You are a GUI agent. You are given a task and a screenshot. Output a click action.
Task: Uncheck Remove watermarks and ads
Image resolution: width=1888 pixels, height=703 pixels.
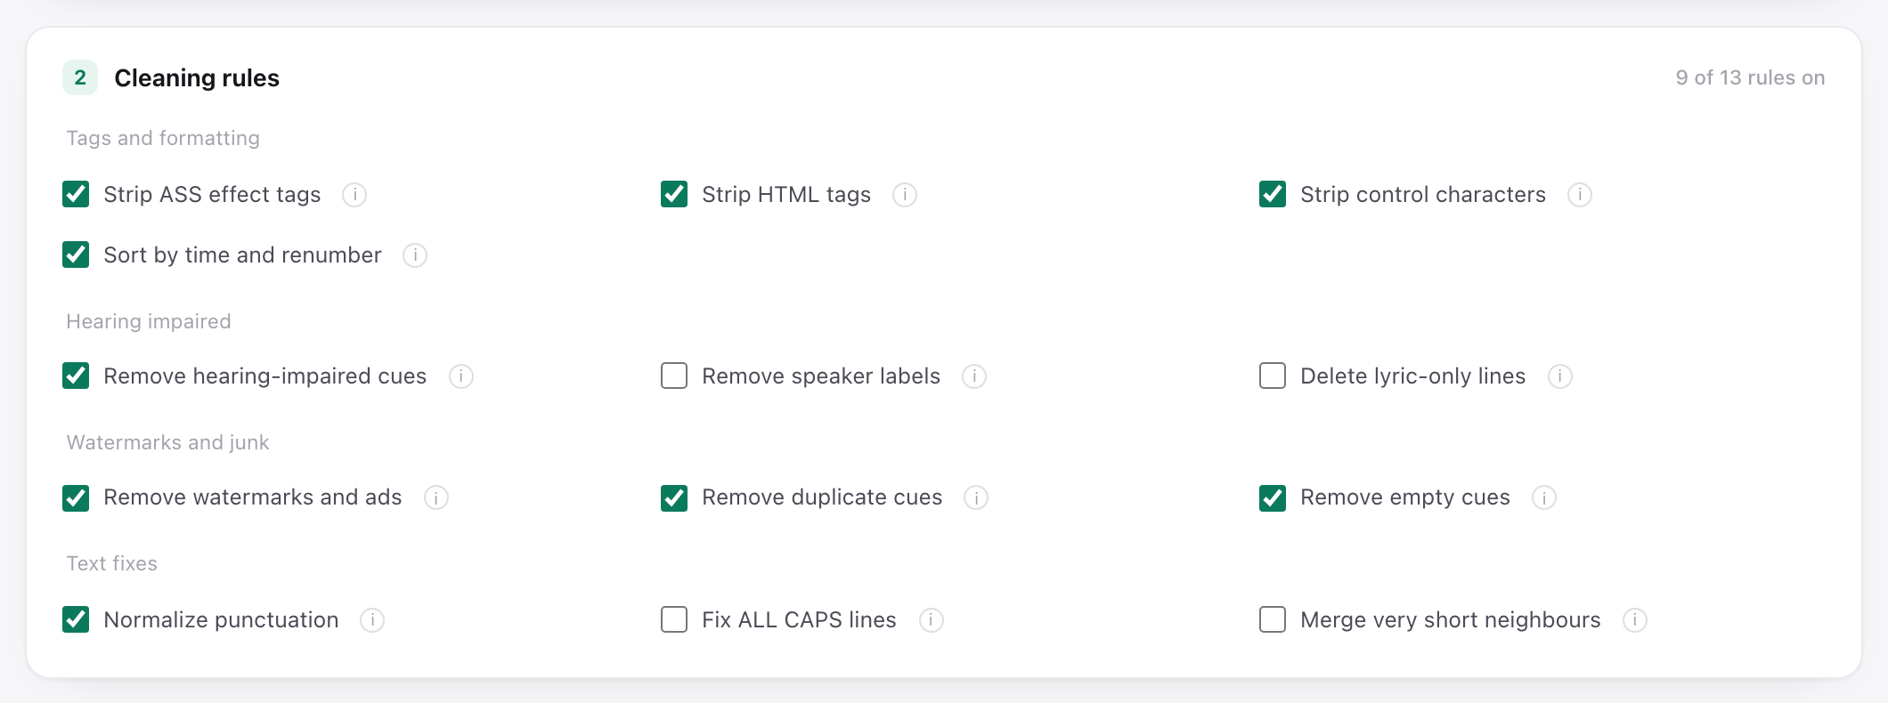[x=76, y=498]
